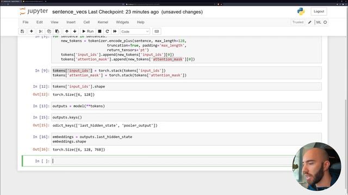Move selected cell down arrow

[x=75, y=31]
